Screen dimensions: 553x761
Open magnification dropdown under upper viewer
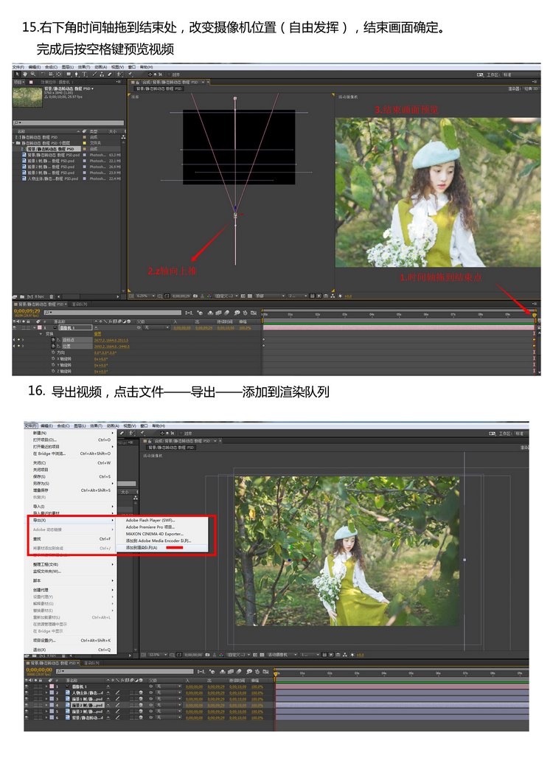[x=145, y=296]
